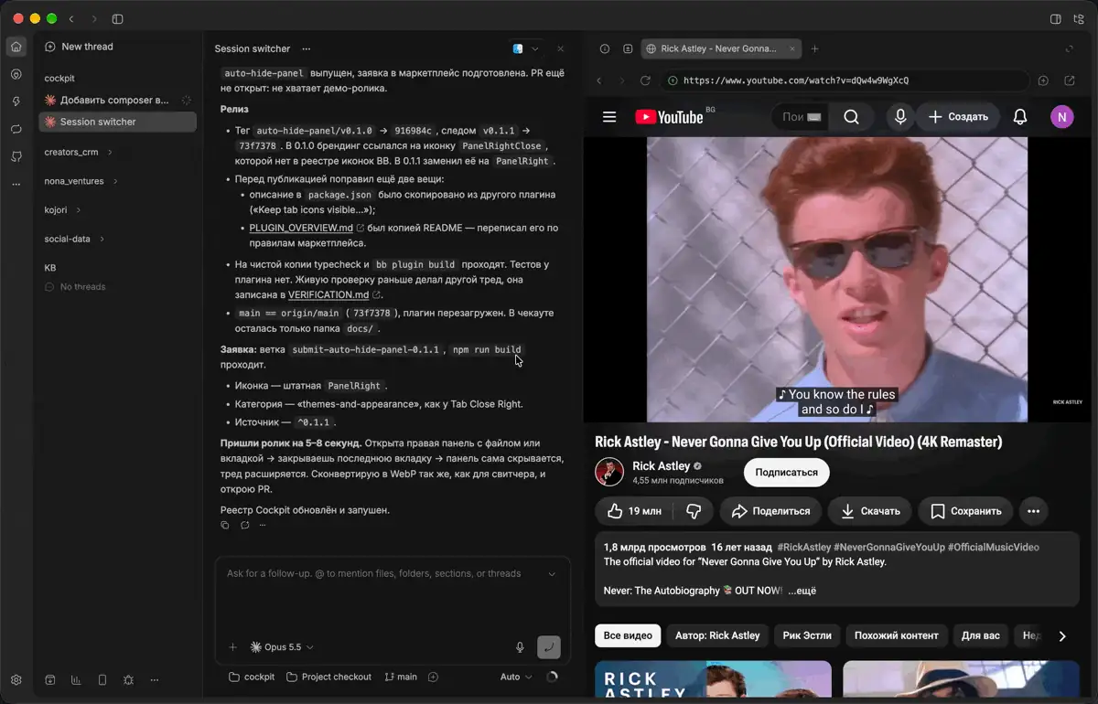Screen dimensions: 1098x704
Task: Open the more options beside the bug icon
Action: tap(154, 679)
